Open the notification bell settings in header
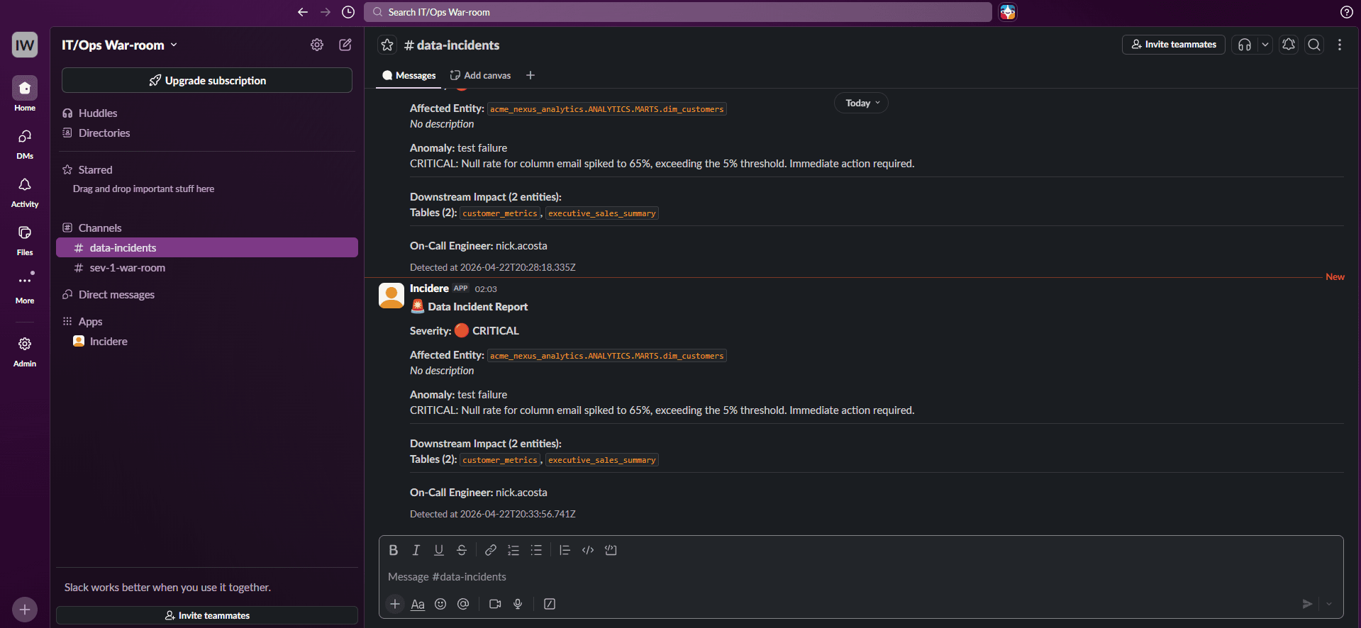Viewport: 1361px width, 628px height. (x=1289, y=45)
